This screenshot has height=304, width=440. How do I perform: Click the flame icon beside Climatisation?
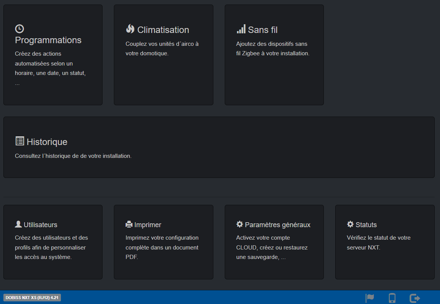[130, 29]
